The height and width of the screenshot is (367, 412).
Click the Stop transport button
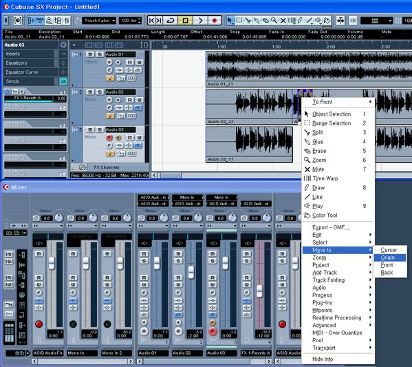[186, 21]
